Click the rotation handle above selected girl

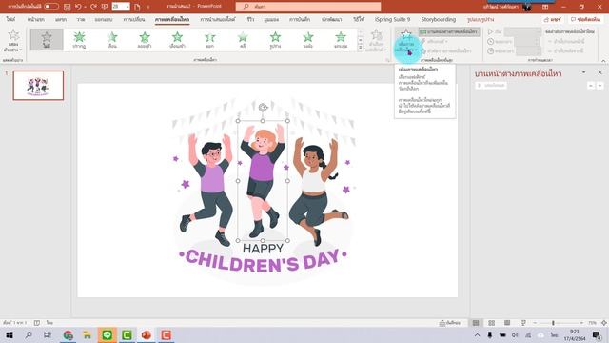tap(263, 108)
